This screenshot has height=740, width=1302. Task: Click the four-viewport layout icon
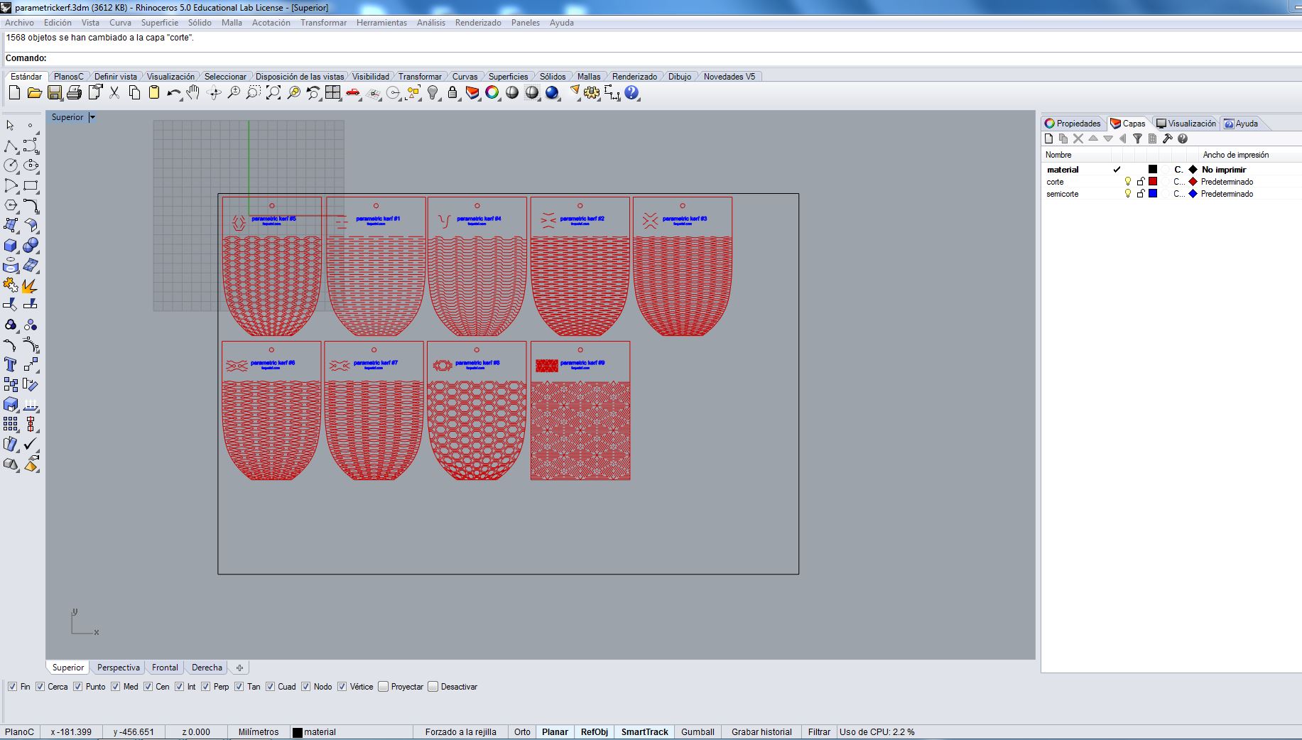(x=333, y=93)
